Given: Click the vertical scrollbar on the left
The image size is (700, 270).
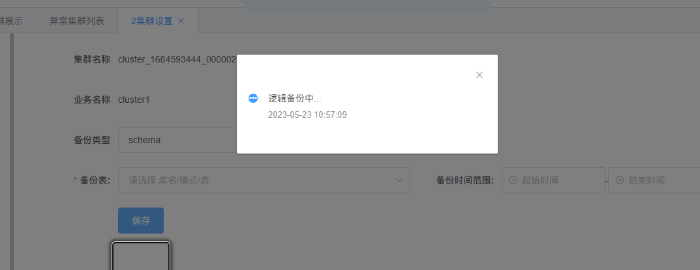Looking at the screenshot, I should (12, 152).
